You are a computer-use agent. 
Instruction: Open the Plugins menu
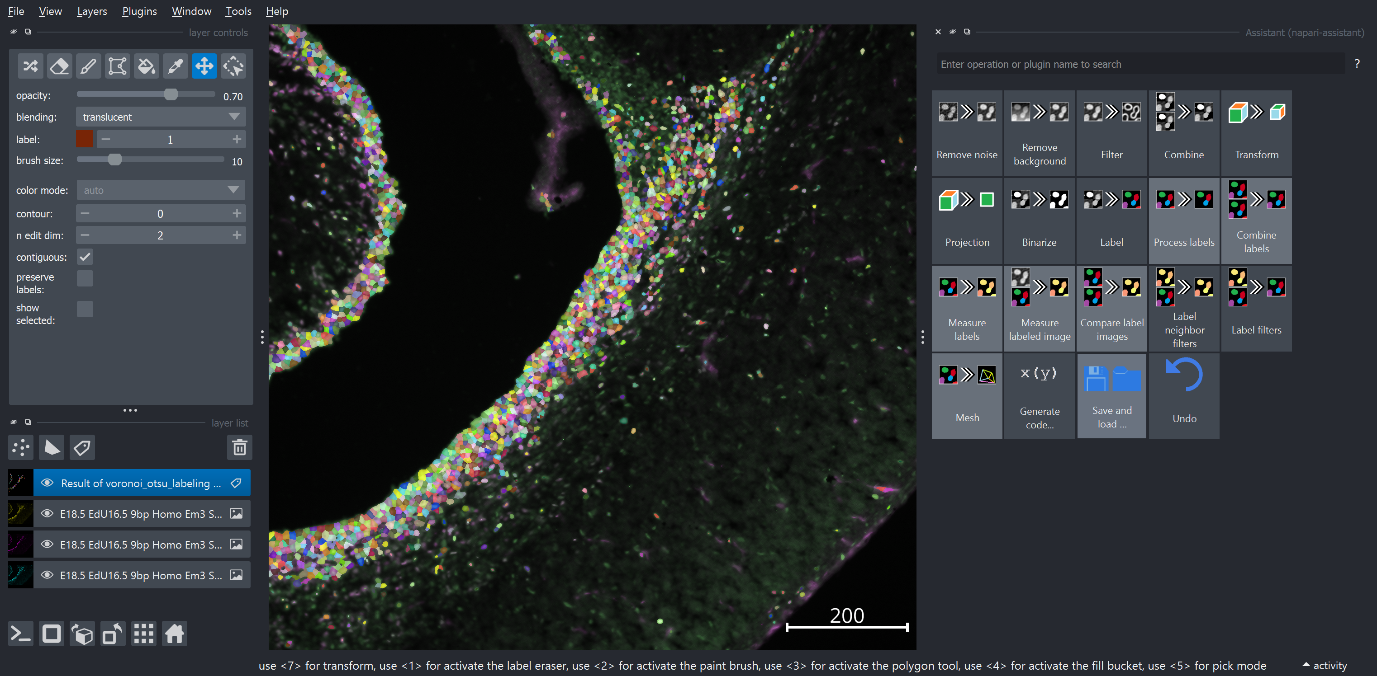tap(138, 11)
